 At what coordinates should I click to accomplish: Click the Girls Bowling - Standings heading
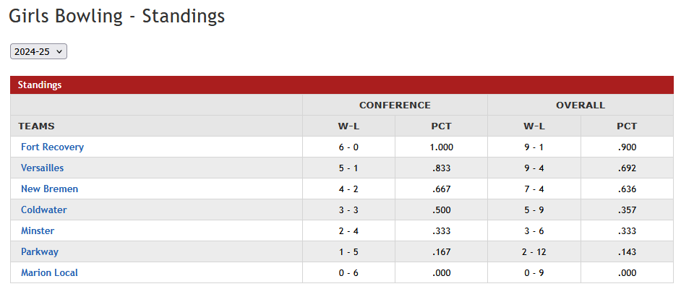pyautogui.click(x=116, y=16)
